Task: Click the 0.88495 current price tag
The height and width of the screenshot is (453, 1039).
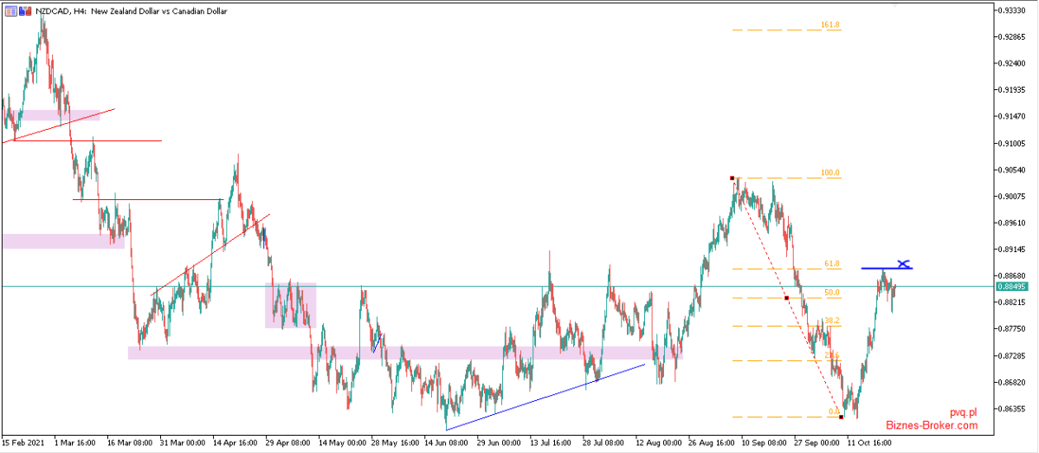Action: [x=1017, y=286]
